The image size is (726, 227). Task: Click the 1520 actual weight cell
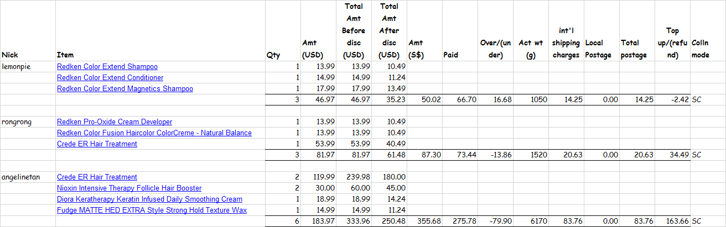pos(531,155)
